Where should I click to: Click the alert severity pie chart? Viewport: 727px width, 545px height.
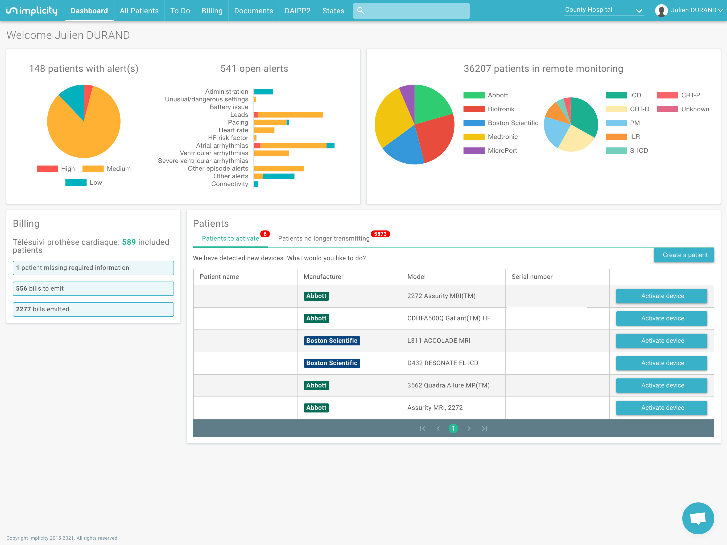click(x=84, y=121)
